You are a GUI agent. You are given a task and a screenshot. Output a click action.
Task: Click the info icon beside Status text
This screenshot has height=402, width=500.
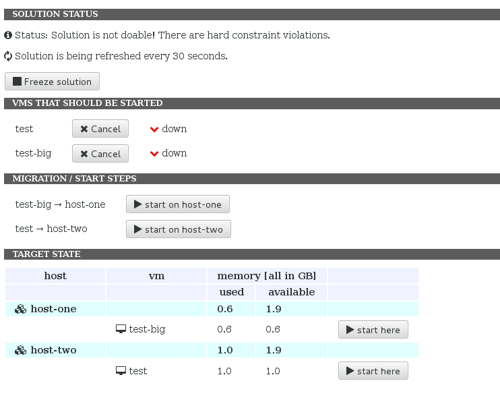8,35
